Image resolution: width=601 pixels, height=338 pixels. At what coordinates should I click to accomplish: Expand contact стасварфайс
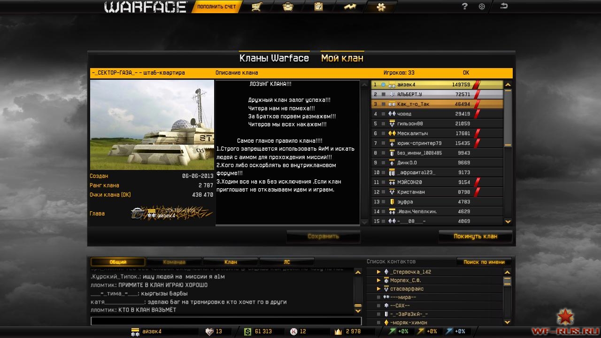[x=379, y=289]
